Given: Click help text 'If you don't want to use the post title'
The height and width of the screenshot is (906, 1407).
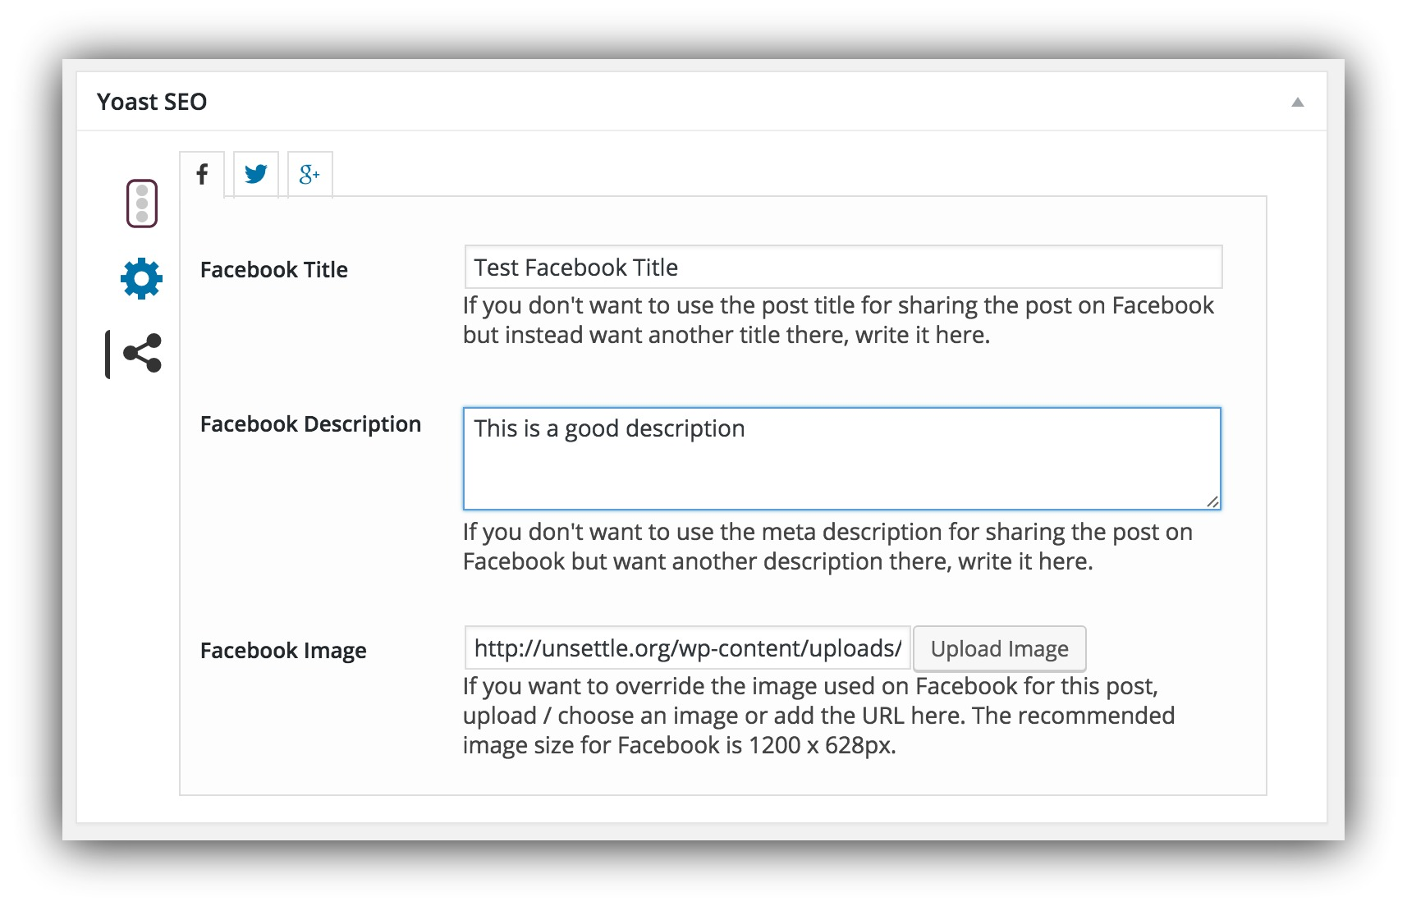Looking at the screenshot, I should [838, 320].
